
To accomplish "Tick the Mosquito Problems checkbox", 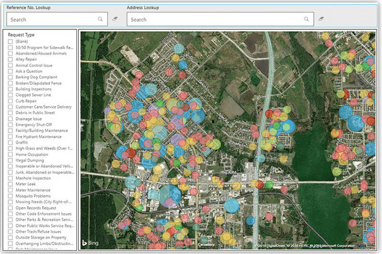I will 10,196.
